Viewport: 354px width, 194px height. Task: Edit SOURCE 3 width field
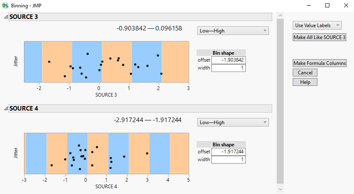228,68
